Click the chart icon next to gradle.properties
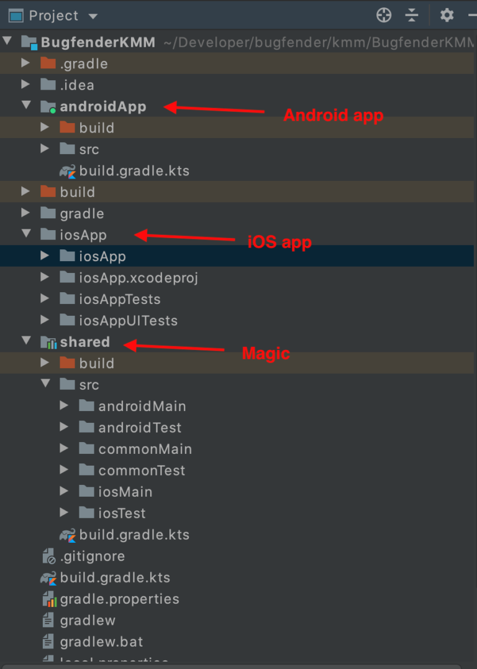The image size is (477, 669). (48, 599)
